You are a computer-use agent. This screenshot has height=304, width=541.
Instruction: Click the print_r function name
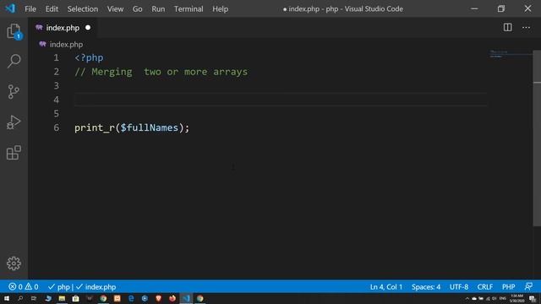[x=95, y=128]
